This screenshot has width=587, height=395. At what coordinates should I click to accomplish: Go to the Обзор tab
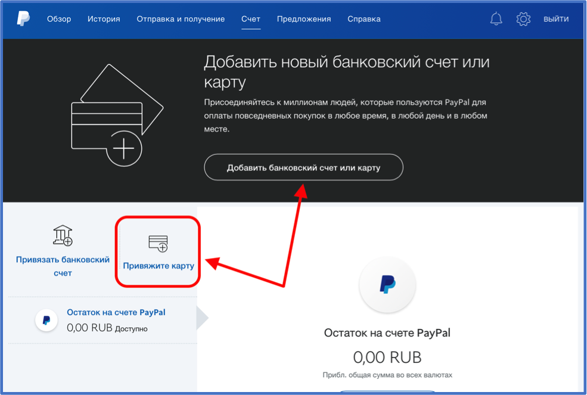click(59, 19)
